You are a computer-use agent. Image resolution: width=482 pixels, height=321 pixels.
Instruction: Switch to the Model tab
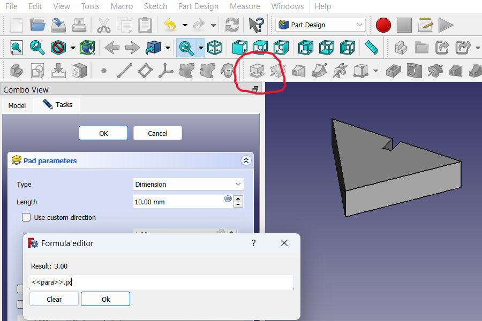(x=17, y=105)
